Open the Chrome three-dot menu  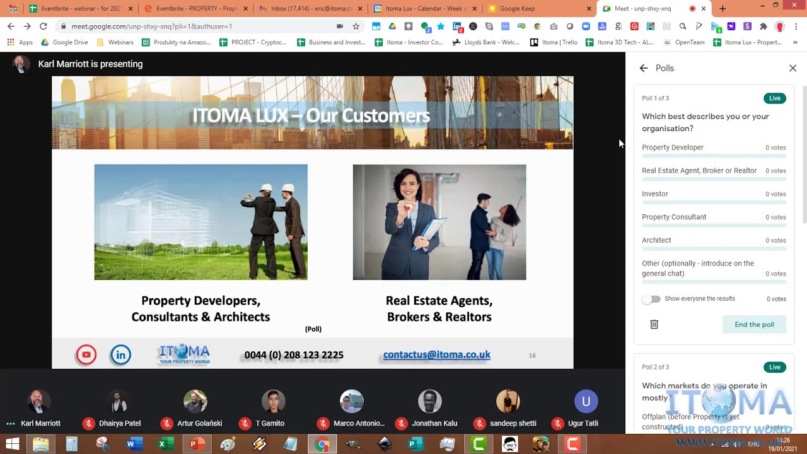tap(796, 26)
